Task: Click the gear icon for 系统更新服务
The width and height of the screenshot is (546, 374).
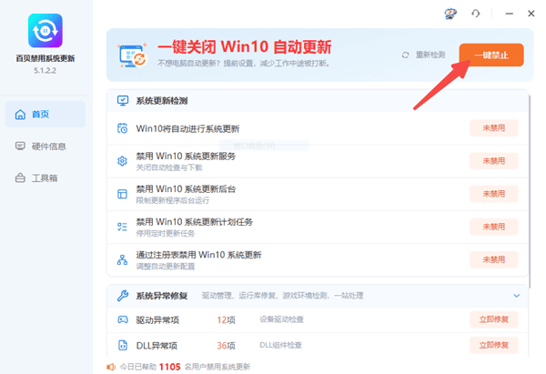Action: pos(122,161)
